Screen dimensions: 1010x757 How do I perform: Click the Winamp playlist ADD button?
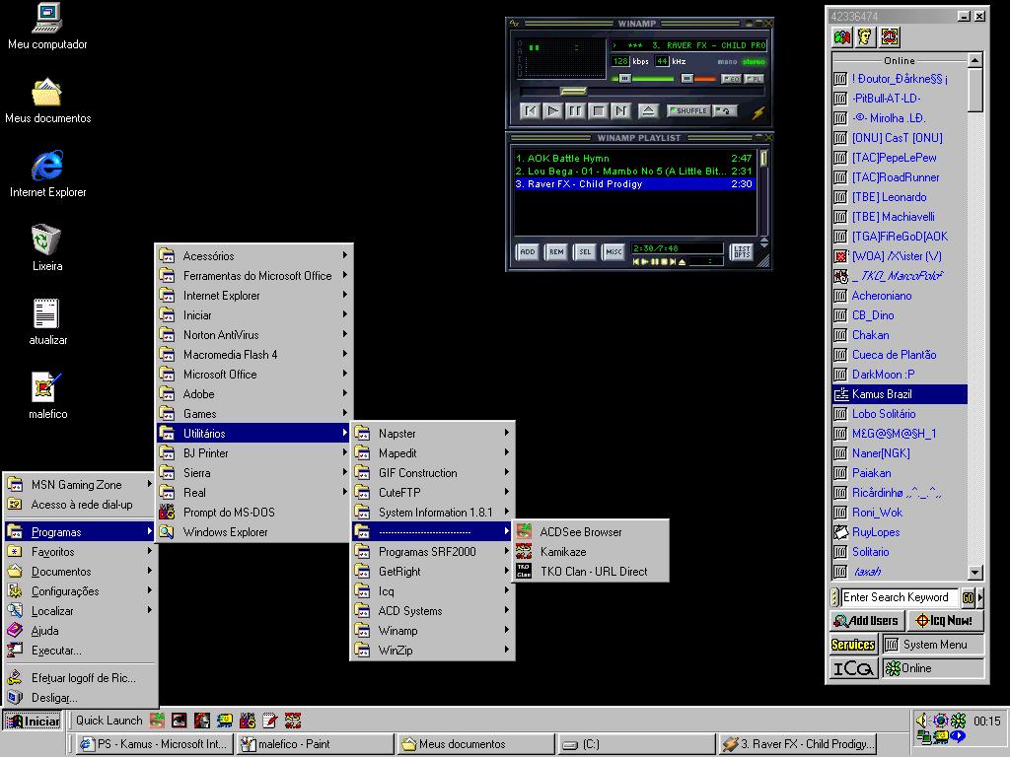(528, 251)
